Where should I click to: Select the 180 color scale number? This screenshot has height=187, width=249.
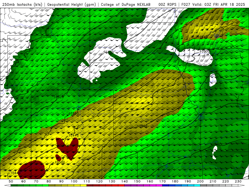(x=175, y=181)
